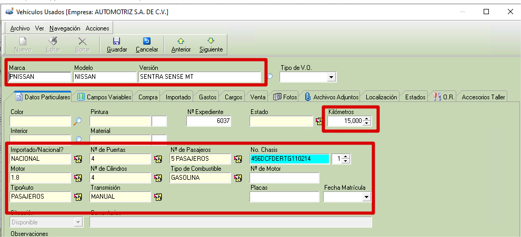Screen dimensions: 521x237
Task: Expand the Fecha Matrícula dropdown
Action: tap(366, 197)
